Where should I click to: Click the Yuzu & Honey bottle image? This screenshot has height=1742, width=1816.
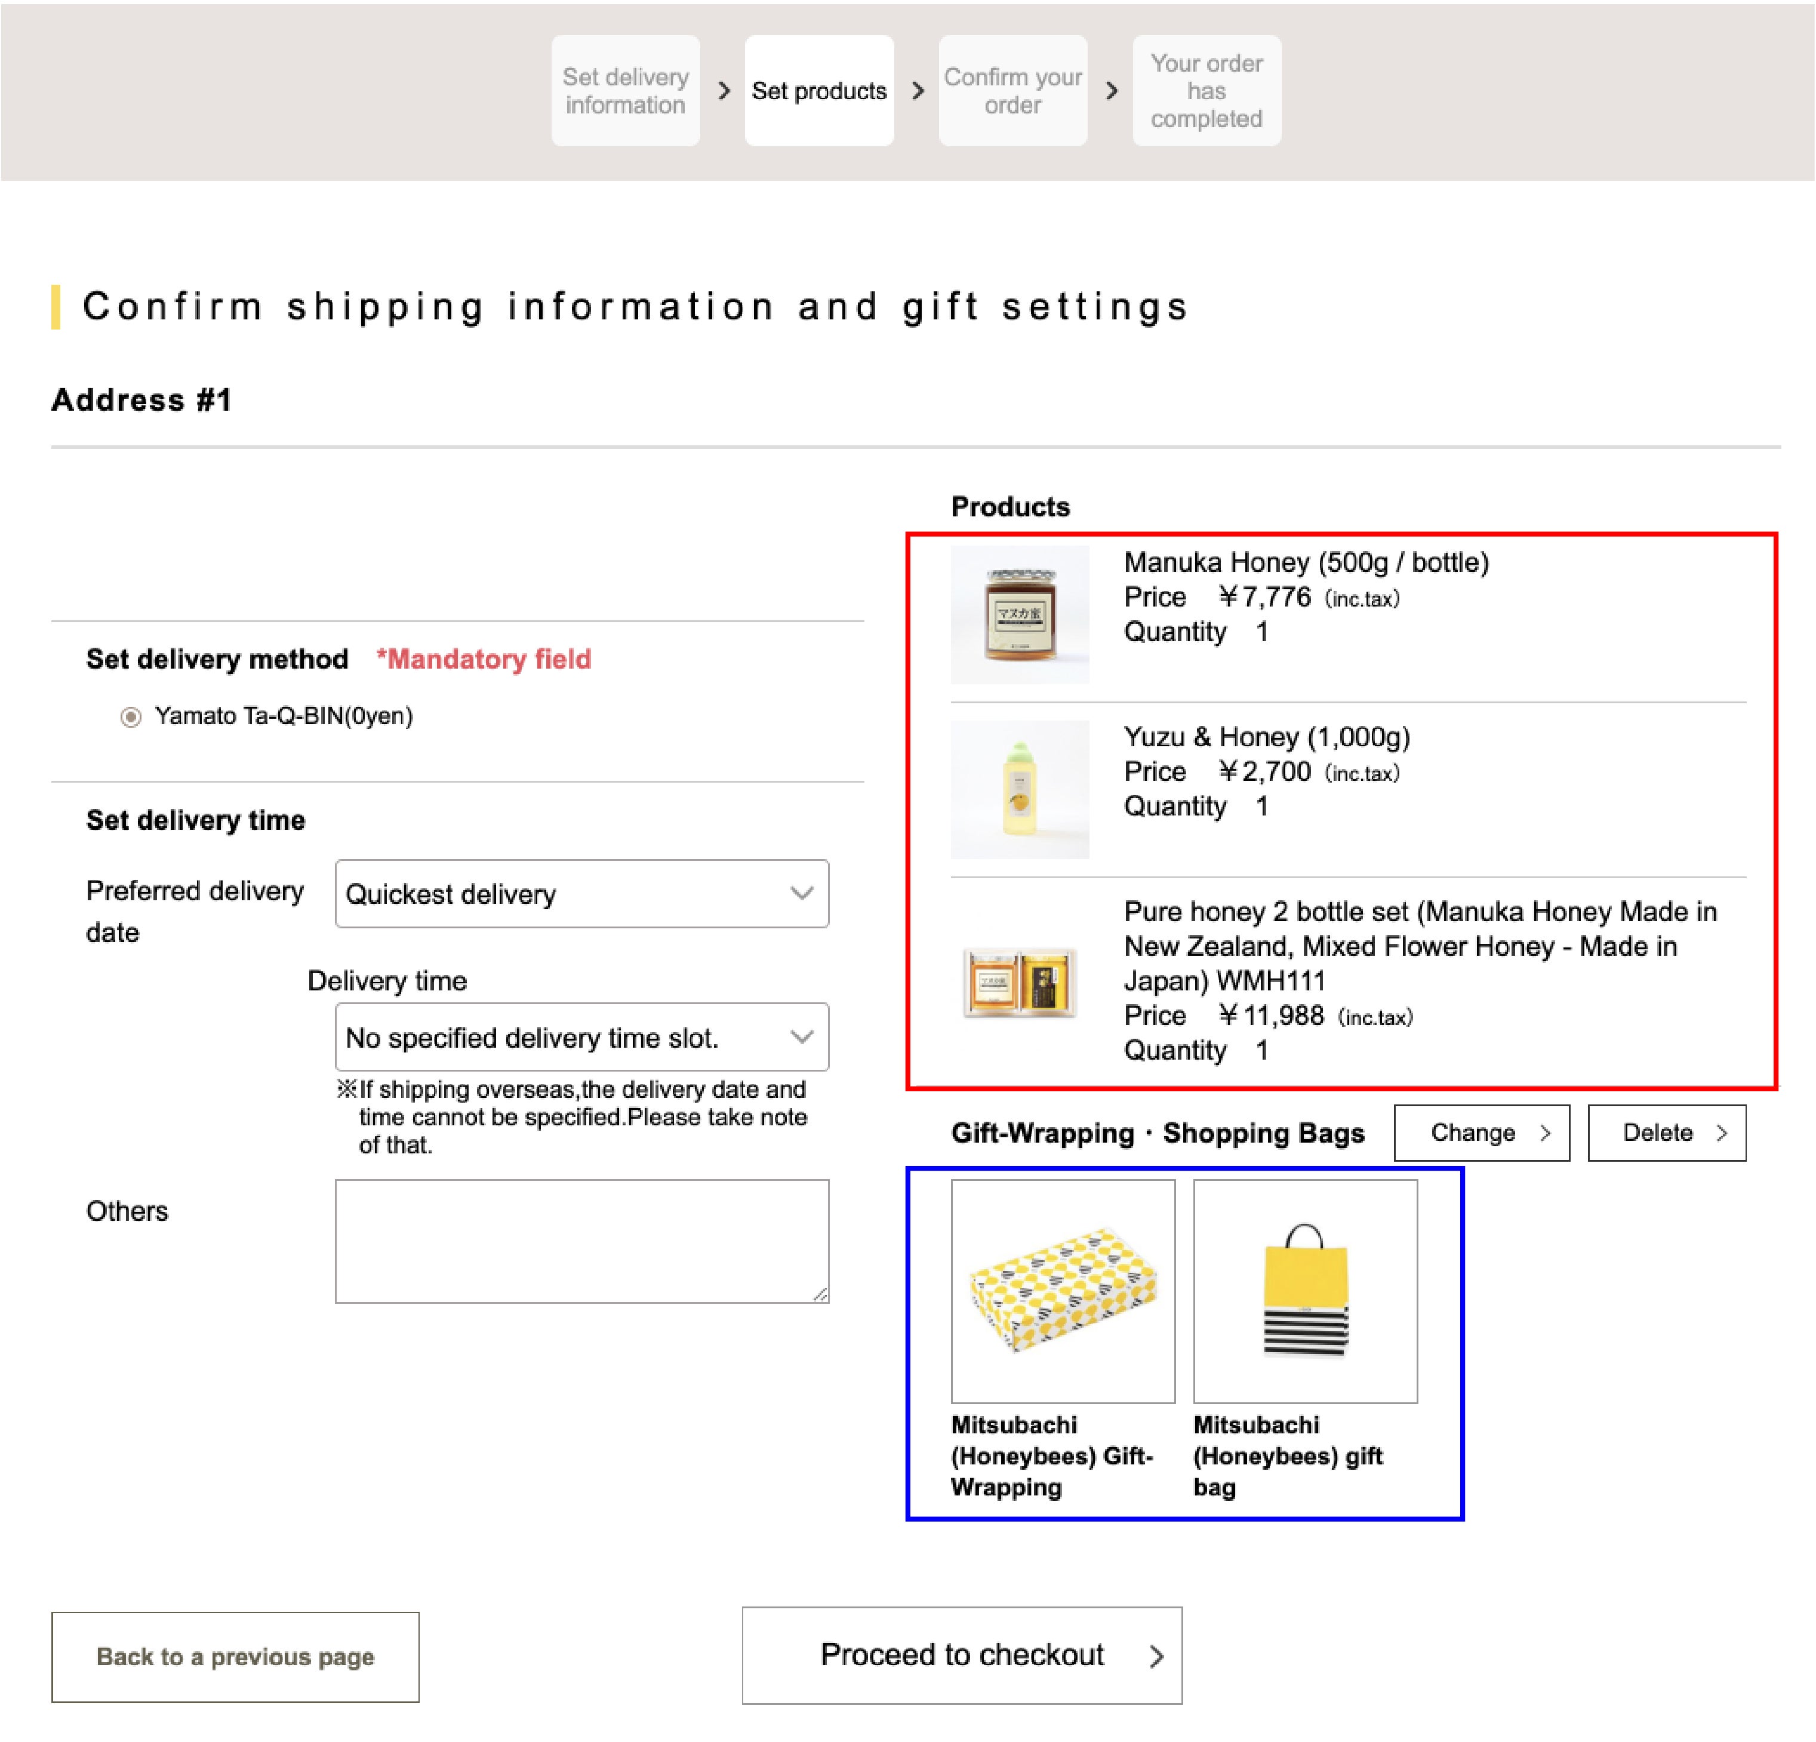pos(1019,789)
